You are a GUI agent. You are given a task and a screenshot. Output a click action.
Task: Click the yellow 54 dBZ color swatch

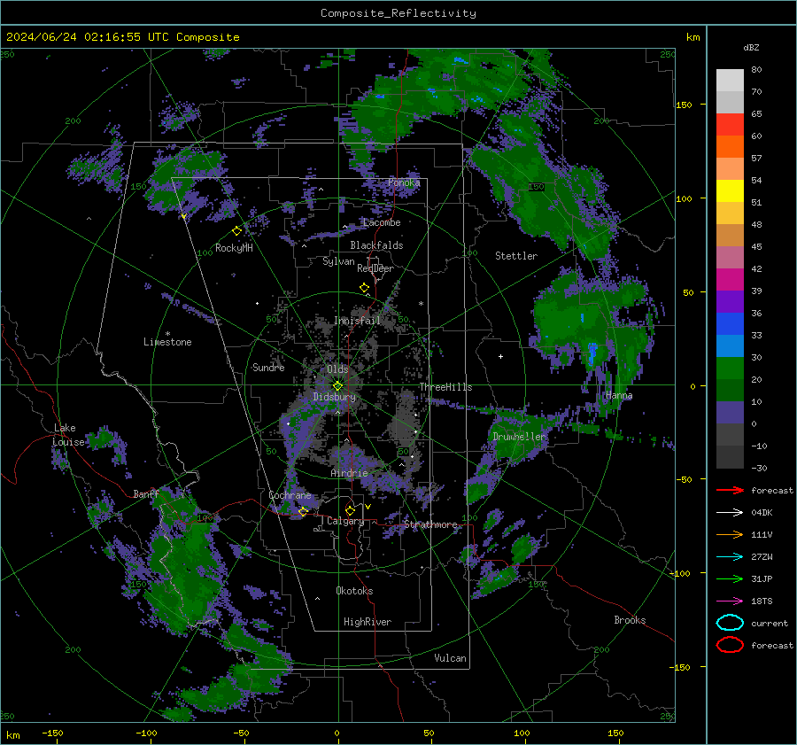tap(730, 191)
